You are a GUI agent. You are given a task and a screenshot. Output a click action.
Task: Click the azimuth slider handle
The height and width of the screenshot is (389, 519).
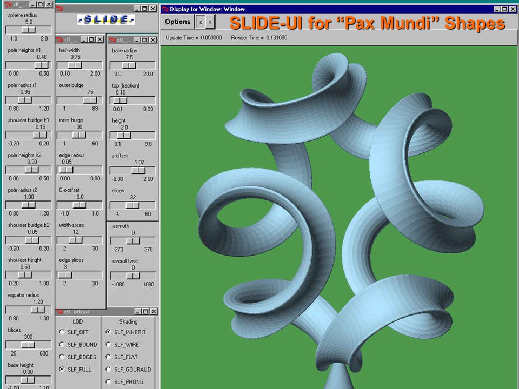[x=133, y=241]
